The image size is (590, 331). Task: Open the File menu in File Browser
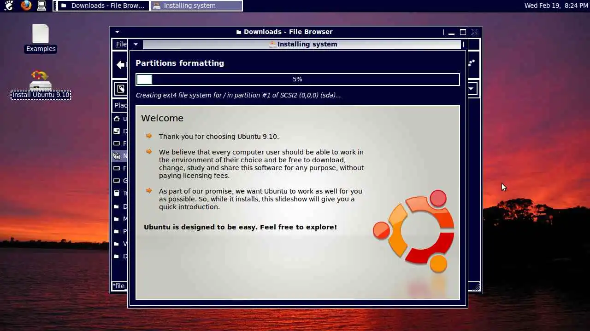tap(121, 44)
